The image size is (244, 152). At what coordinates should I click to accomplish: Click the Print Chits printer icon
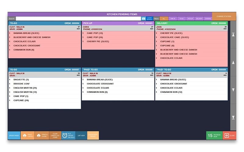tap(24, 136)
